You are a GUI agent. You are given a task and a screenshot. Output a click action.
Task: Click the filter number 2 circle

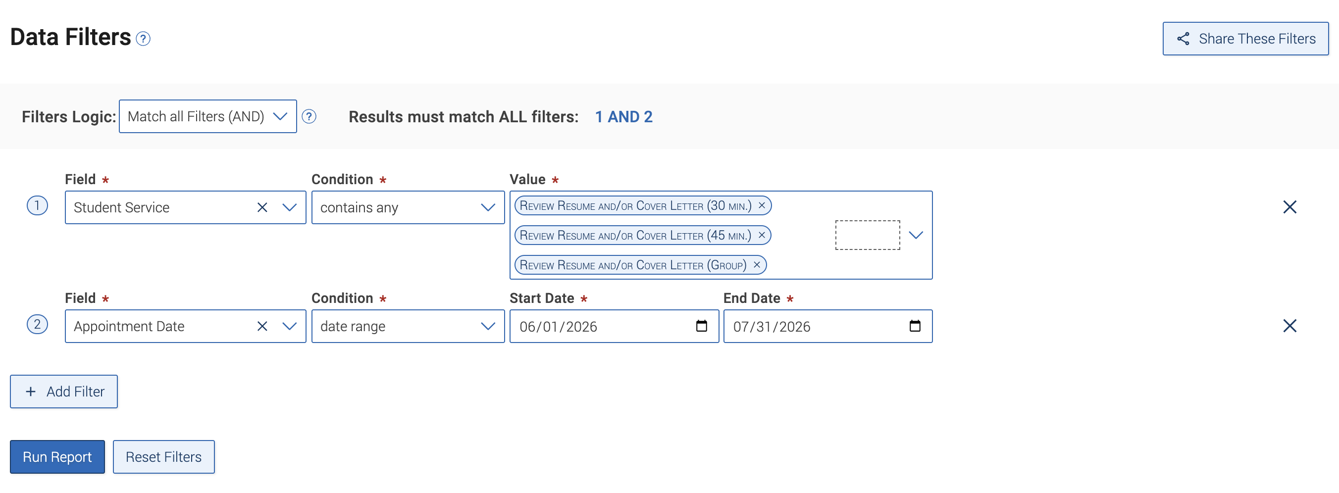37,325
